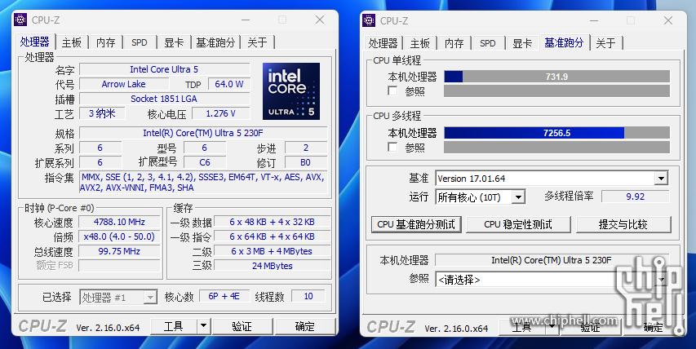Minimize the right CPU-Z benchmark window
This screenshot has width=696, height=349.
pyautogui.click(x=593, y=20)
